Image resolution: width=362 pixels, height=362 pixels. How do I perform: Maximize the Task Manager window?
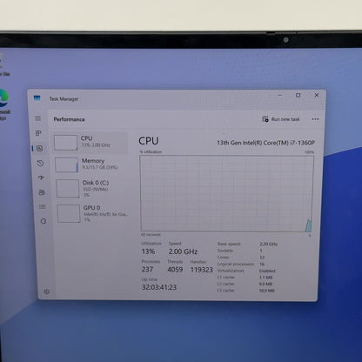pos(298,95)
